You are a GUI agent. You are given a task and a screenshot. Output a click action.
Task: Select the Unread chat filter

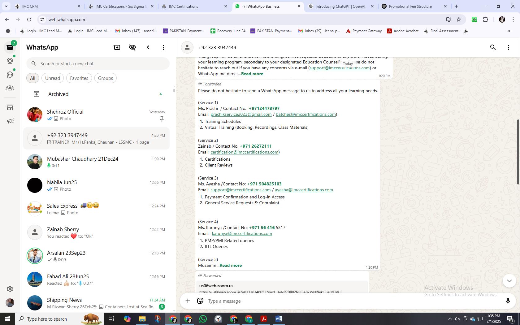(53, 78)
